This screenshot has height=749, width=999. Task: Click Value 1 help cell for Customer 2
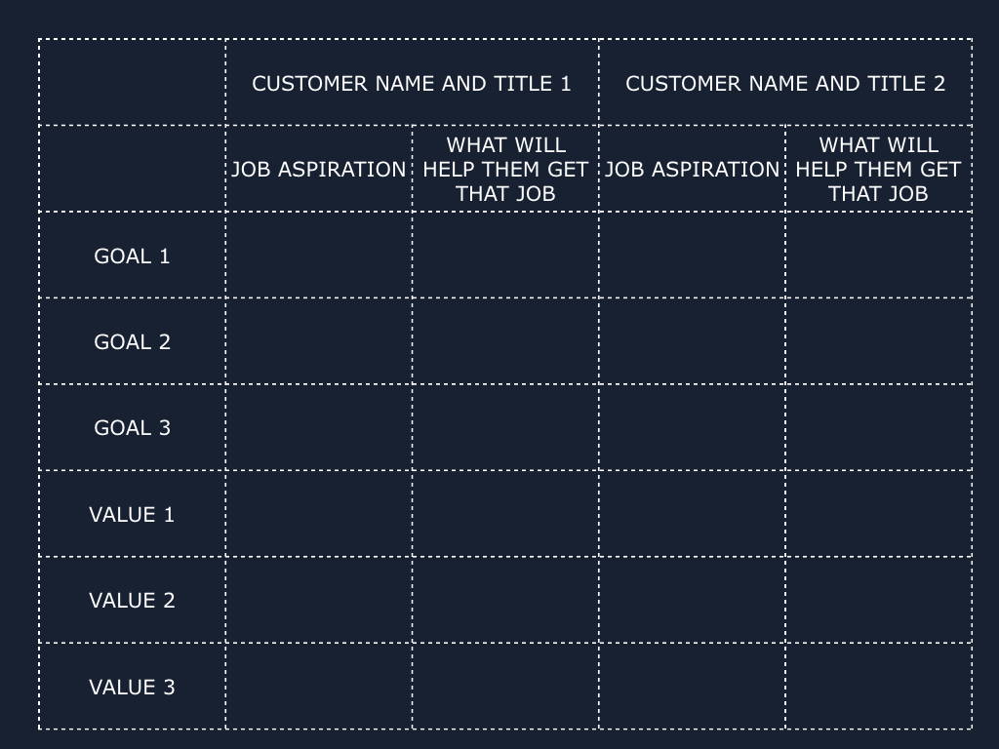point(879,514)
